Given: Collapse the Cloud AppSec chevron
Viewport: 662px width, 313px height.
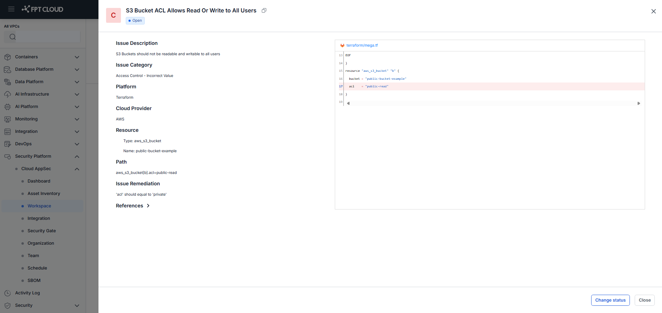Looking at the screenshot, I should point(77,169).
